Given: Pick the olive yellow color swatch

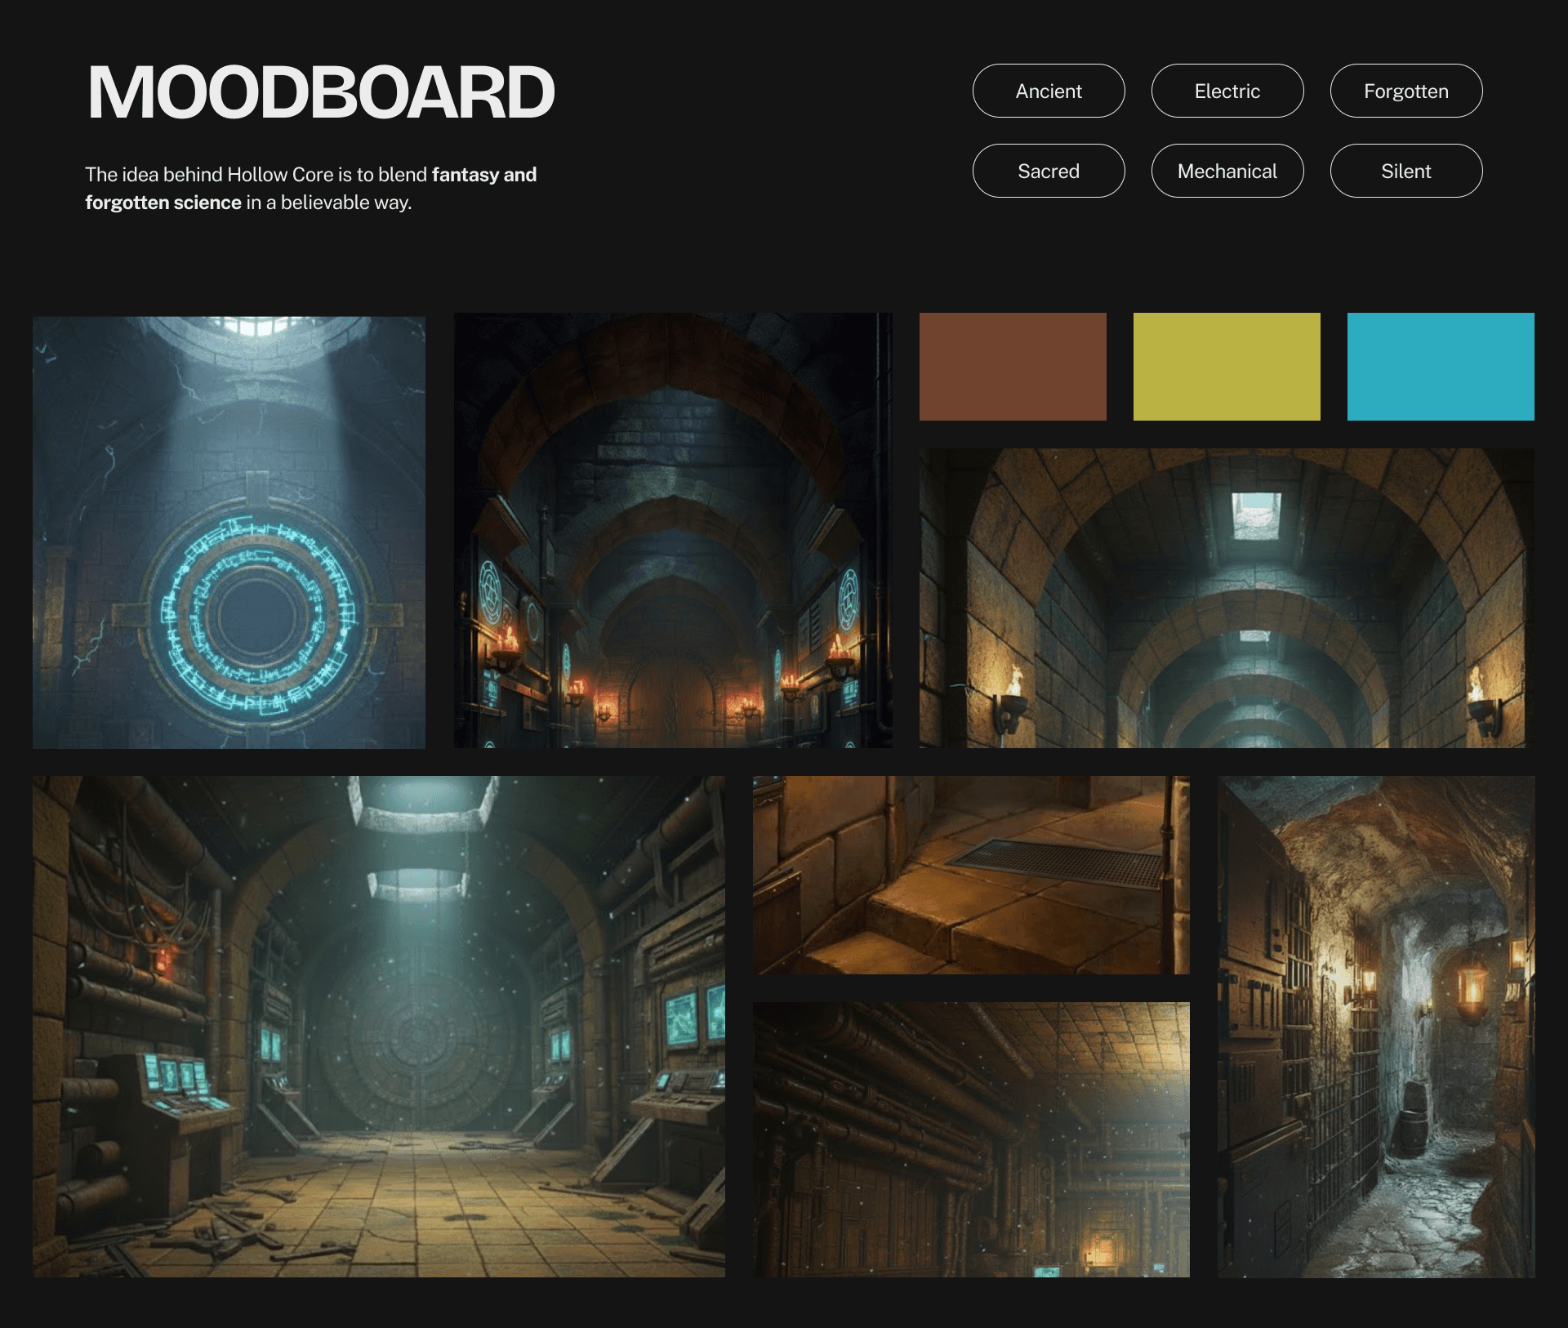Looking at the screenshot, I should click(x=1226, y=367).
